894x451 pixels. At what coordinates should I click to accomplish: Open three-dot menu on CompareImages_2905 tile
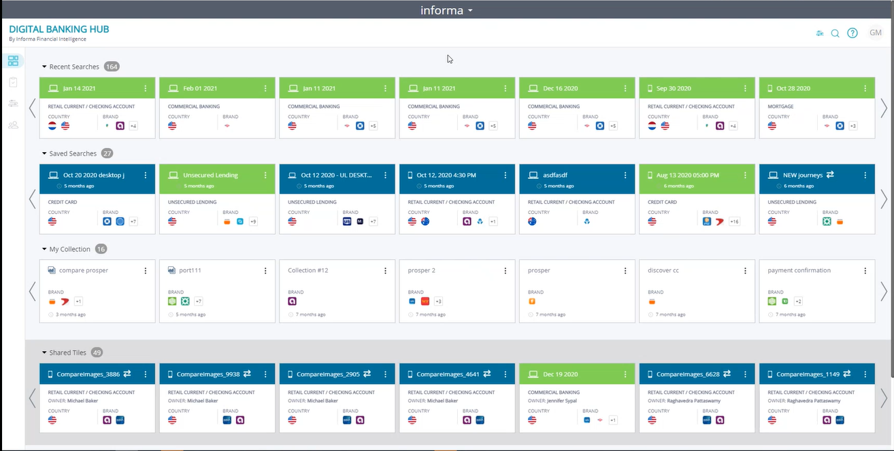click(x=385, y=374)
